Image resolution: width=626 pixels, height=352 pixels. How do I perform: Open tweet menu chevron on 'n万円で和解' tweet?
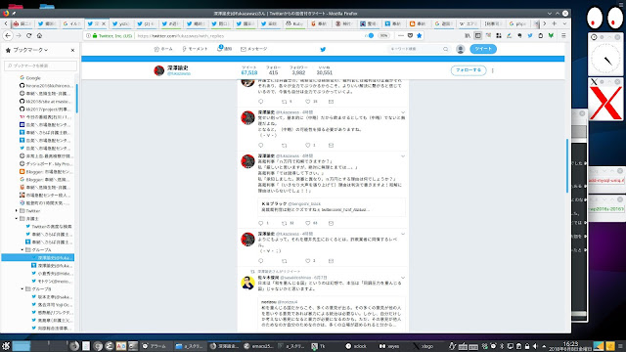click(403, 156)
